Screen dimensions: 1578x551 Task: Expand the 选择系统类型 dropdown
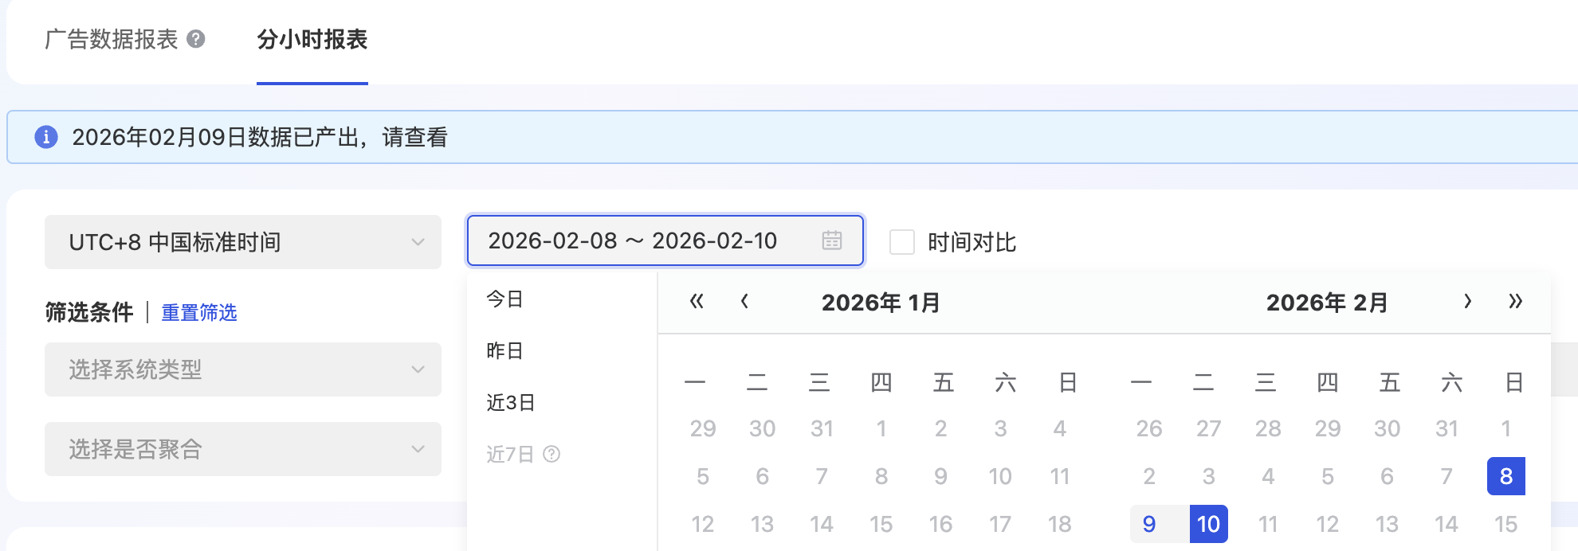click(x=242, y=369)
